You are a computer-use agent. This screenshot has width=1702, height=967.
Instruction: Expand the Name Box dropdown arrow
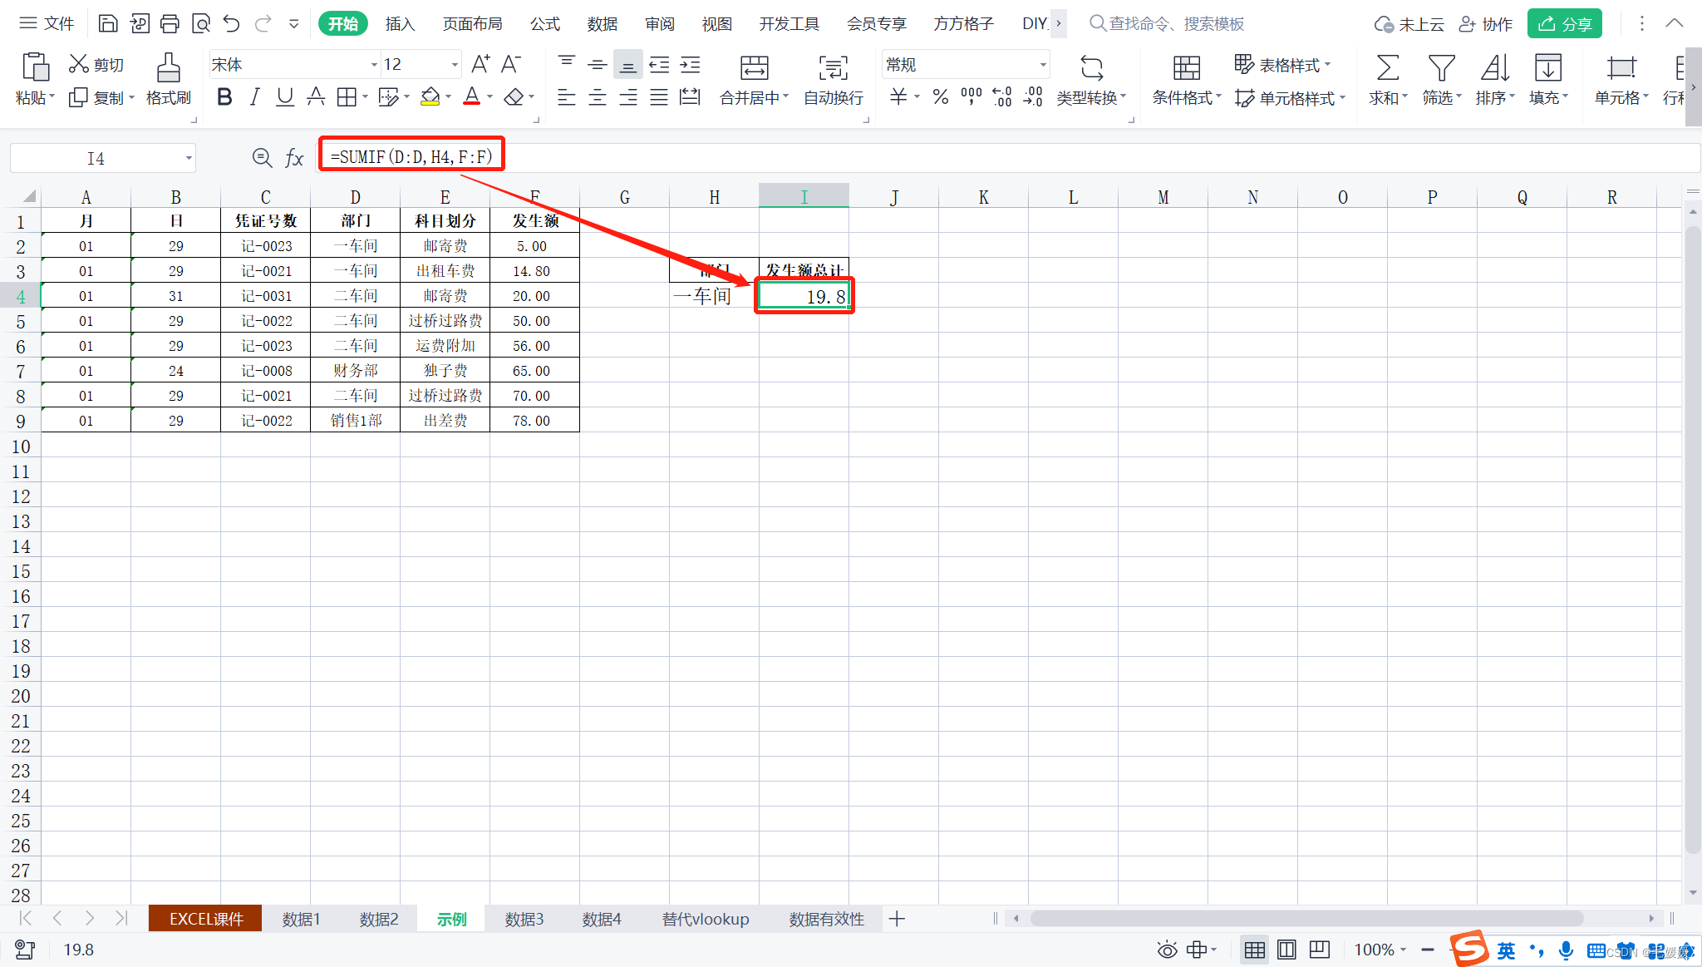[189, 158]
